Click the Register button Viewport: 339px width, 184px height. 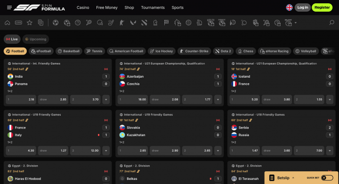[x=322, y=8]
